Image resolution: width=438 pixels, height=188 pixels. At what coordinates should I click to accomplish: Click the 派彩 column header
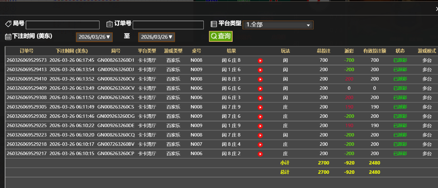(349, 51)
